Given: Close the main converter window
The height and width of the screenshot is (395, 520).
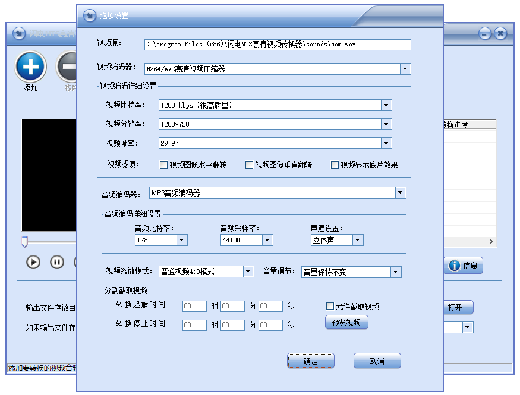Looking at the screenshot, I should 500,33.
